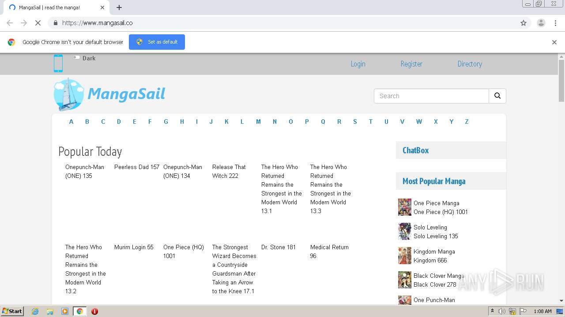Click the Login link
The image size is (565, 317).
tap(358, 64)
